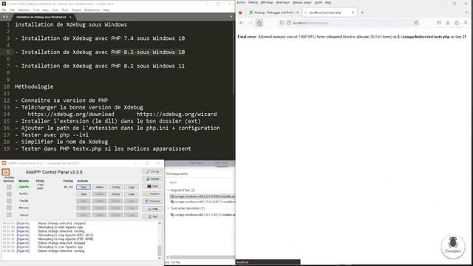The width and height of the screenshot is (473, 266).
Task: Collapse the Semaine dernière group in downloads
Action: pos(169,208)
